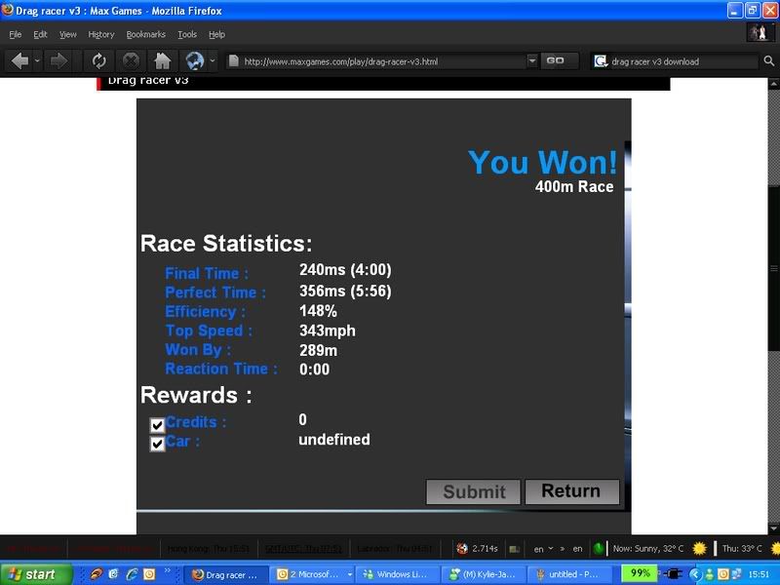Open the Bookmarks menu
The width and height of the screenshot is (780, 585).
click(145, 34)
